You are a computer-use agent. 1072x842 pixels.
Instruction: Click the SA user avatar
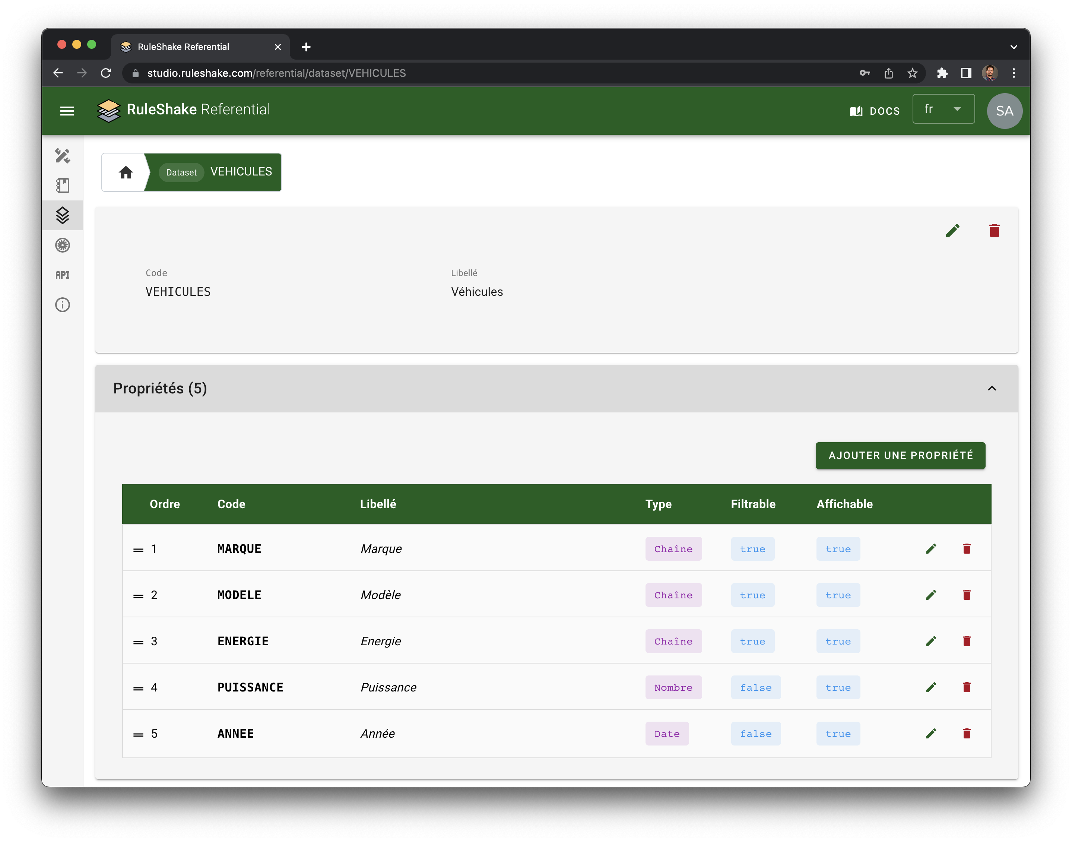1004,111
